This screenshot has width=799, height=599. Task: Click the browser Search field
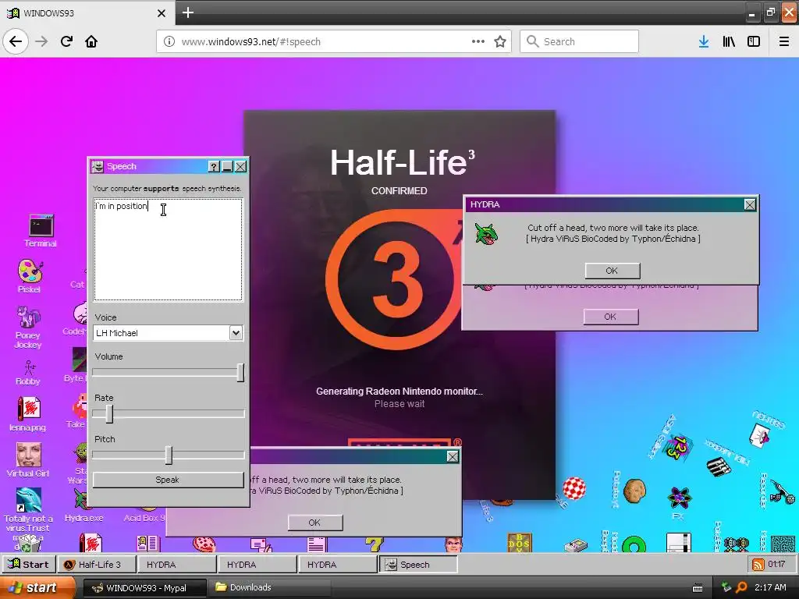pos(579,42)
